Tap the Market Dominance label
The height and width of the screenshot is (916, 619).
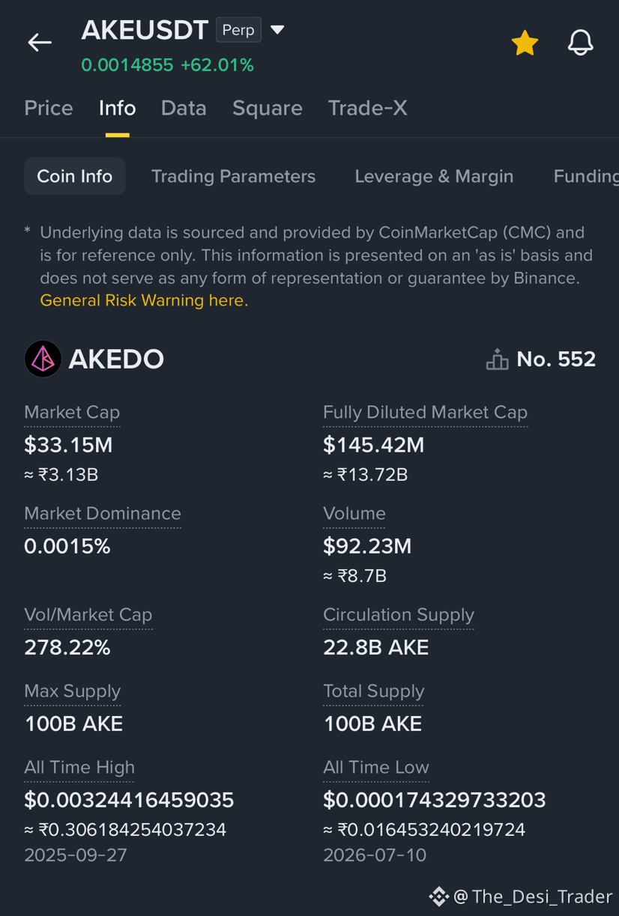[x=103, y=514]
